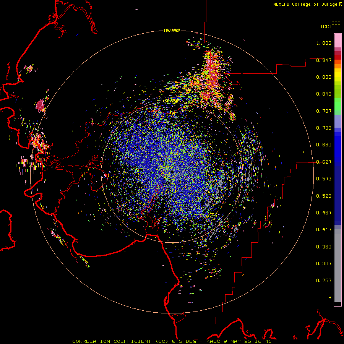Click the TH threshold label on the scale
344x344 pixels.
(328, 298)
